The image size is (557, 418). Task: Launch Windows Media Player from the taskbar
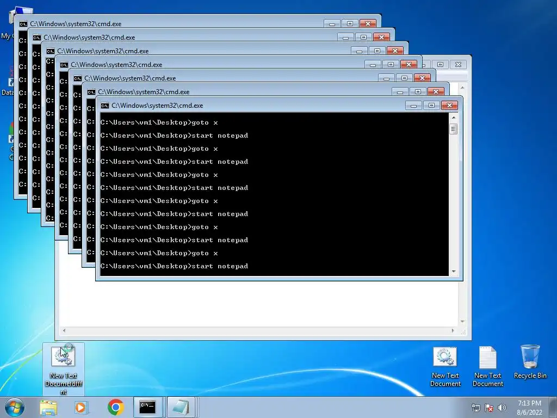[x=81, y=407]
